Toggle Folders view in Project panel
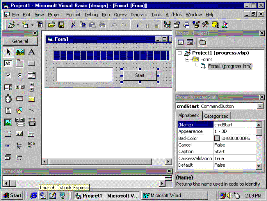Viewport: 267px width, 201px height. click(202, 42)
